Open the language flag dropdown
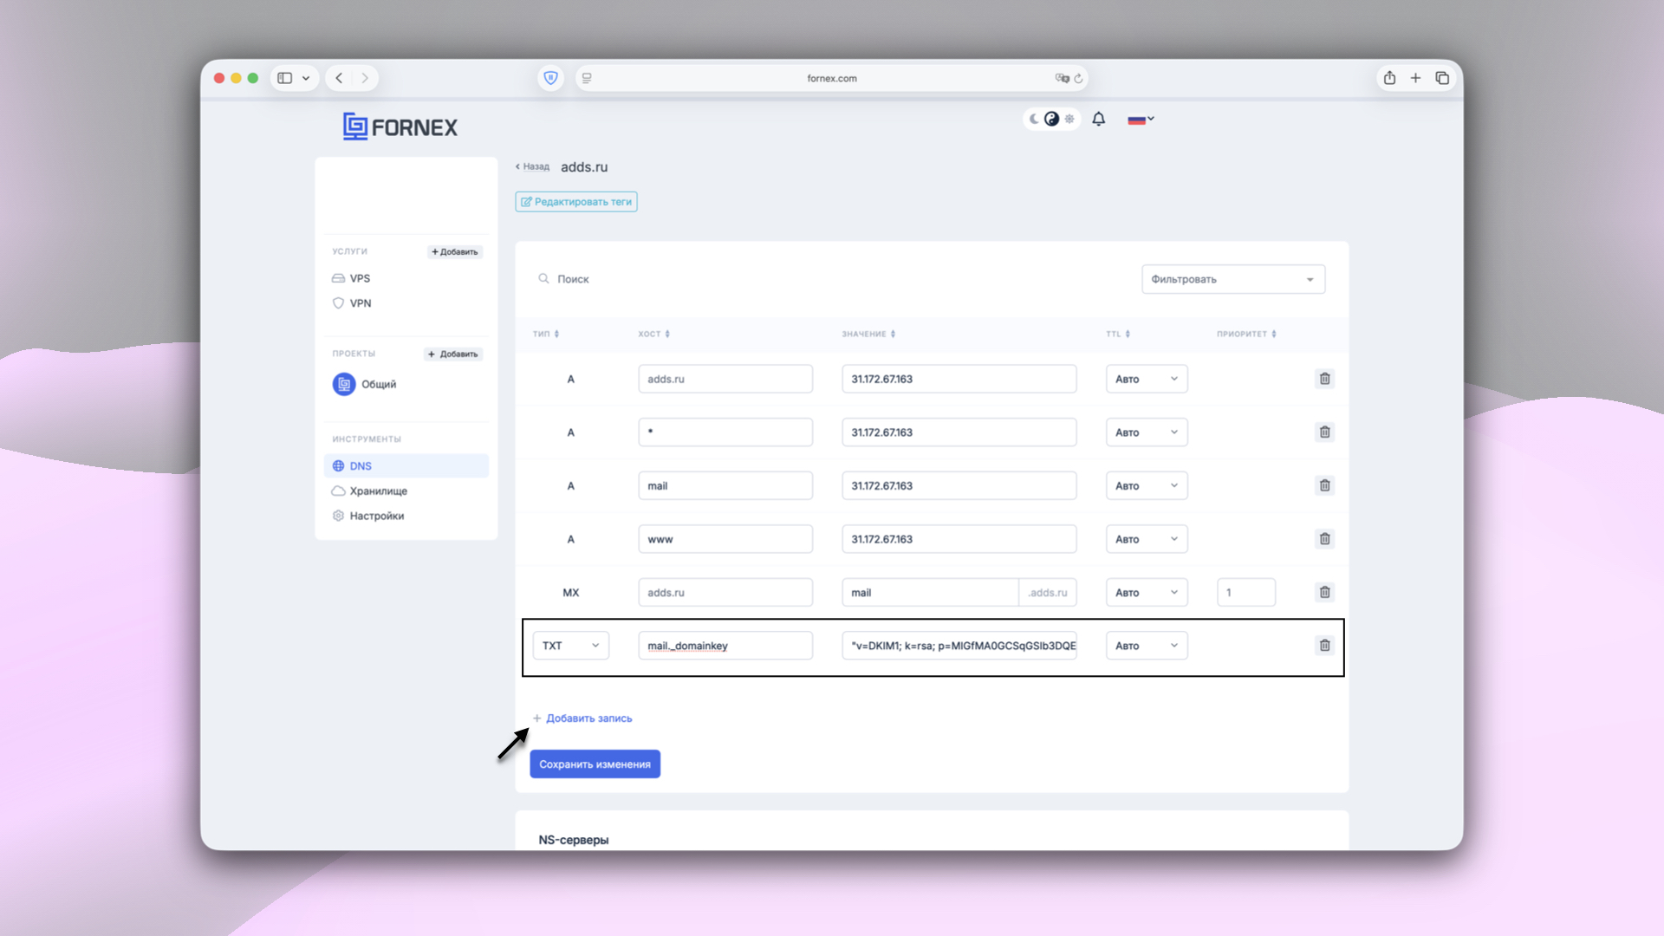The image size is (1664, 936). point(1140,119)
